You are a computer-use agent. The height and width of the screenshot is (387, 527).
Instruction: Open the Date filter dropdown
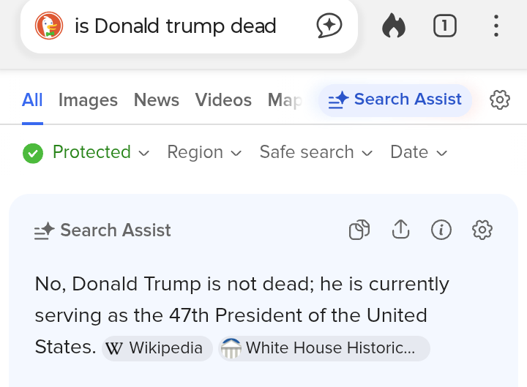coord(419,152)
